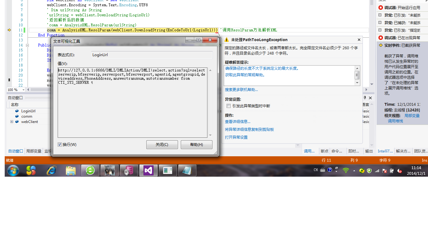Image resolution: width=428 pixels, height=241 pixels.
Task: Click the blue help question mark tray icon
Action: [x=330, y=170]
